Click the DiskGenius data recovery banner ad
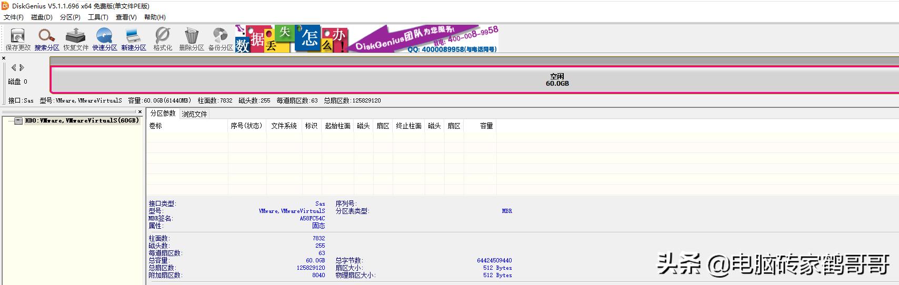 click(366, 39)
